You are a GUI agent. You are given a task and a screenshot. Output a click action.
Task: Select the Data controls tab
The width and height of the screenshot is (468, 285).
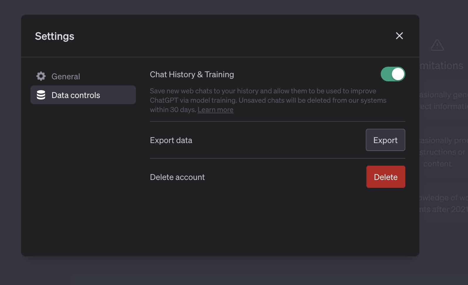[83, 95]
